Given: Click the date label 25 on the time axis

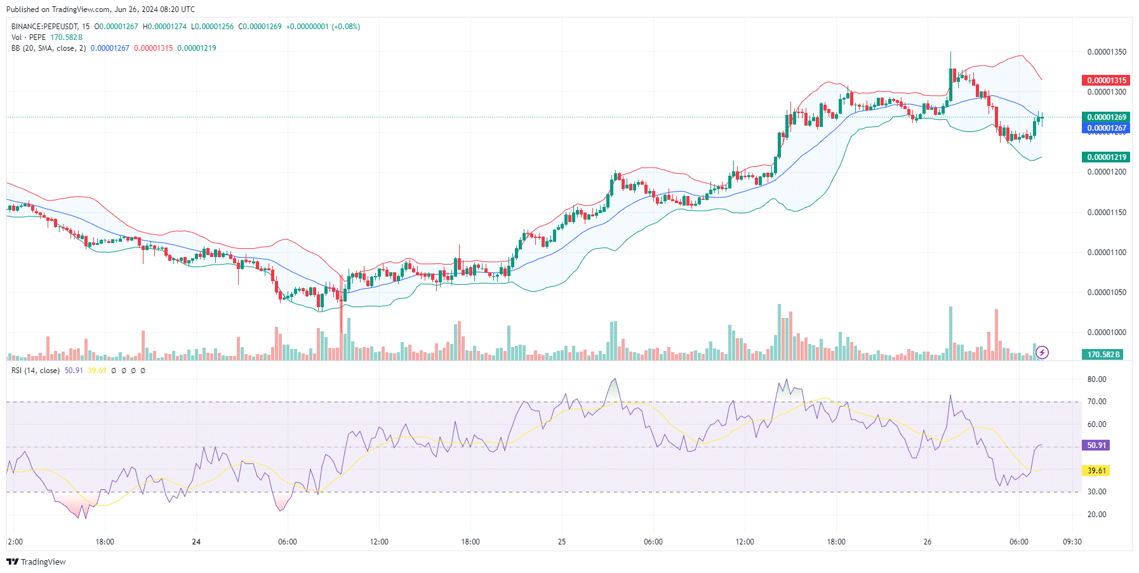Looking at the screenshot, I should pyautogui.click(x=562, y=542).
